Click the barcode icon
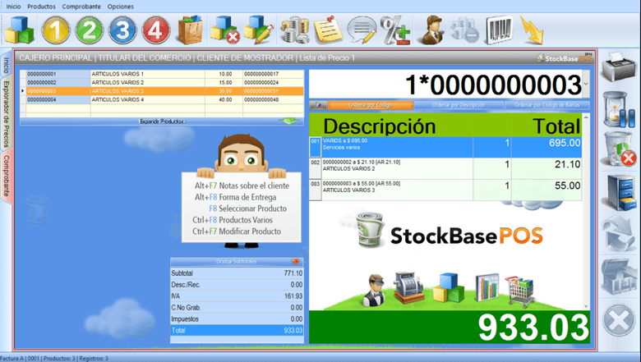 (499, 30)
